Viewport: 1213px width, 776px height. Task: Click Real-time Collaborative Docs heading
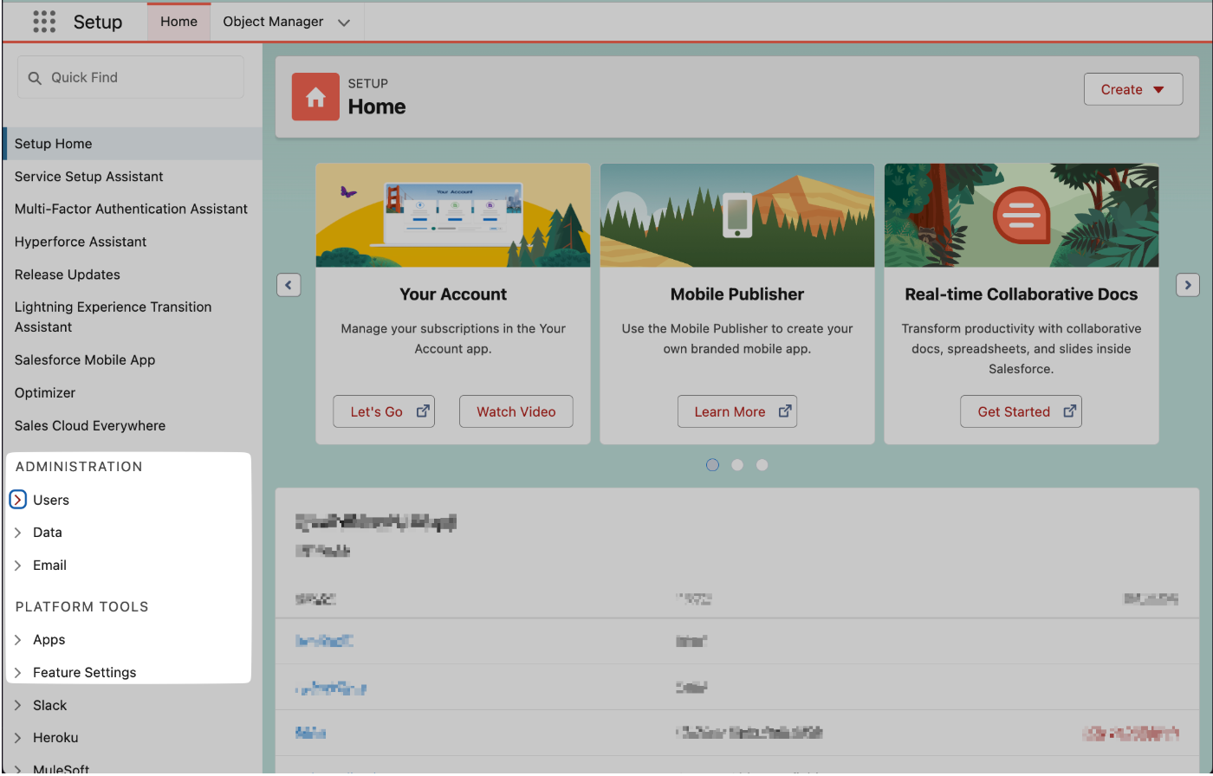click(x=1022, y=294)
